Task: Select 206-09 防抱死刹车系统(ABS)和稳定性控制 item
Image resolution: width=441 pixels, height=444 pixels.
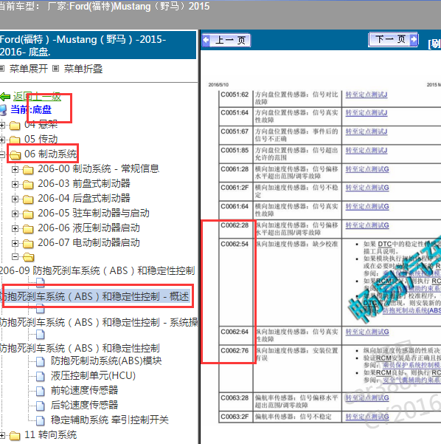Action: (97, 270)
